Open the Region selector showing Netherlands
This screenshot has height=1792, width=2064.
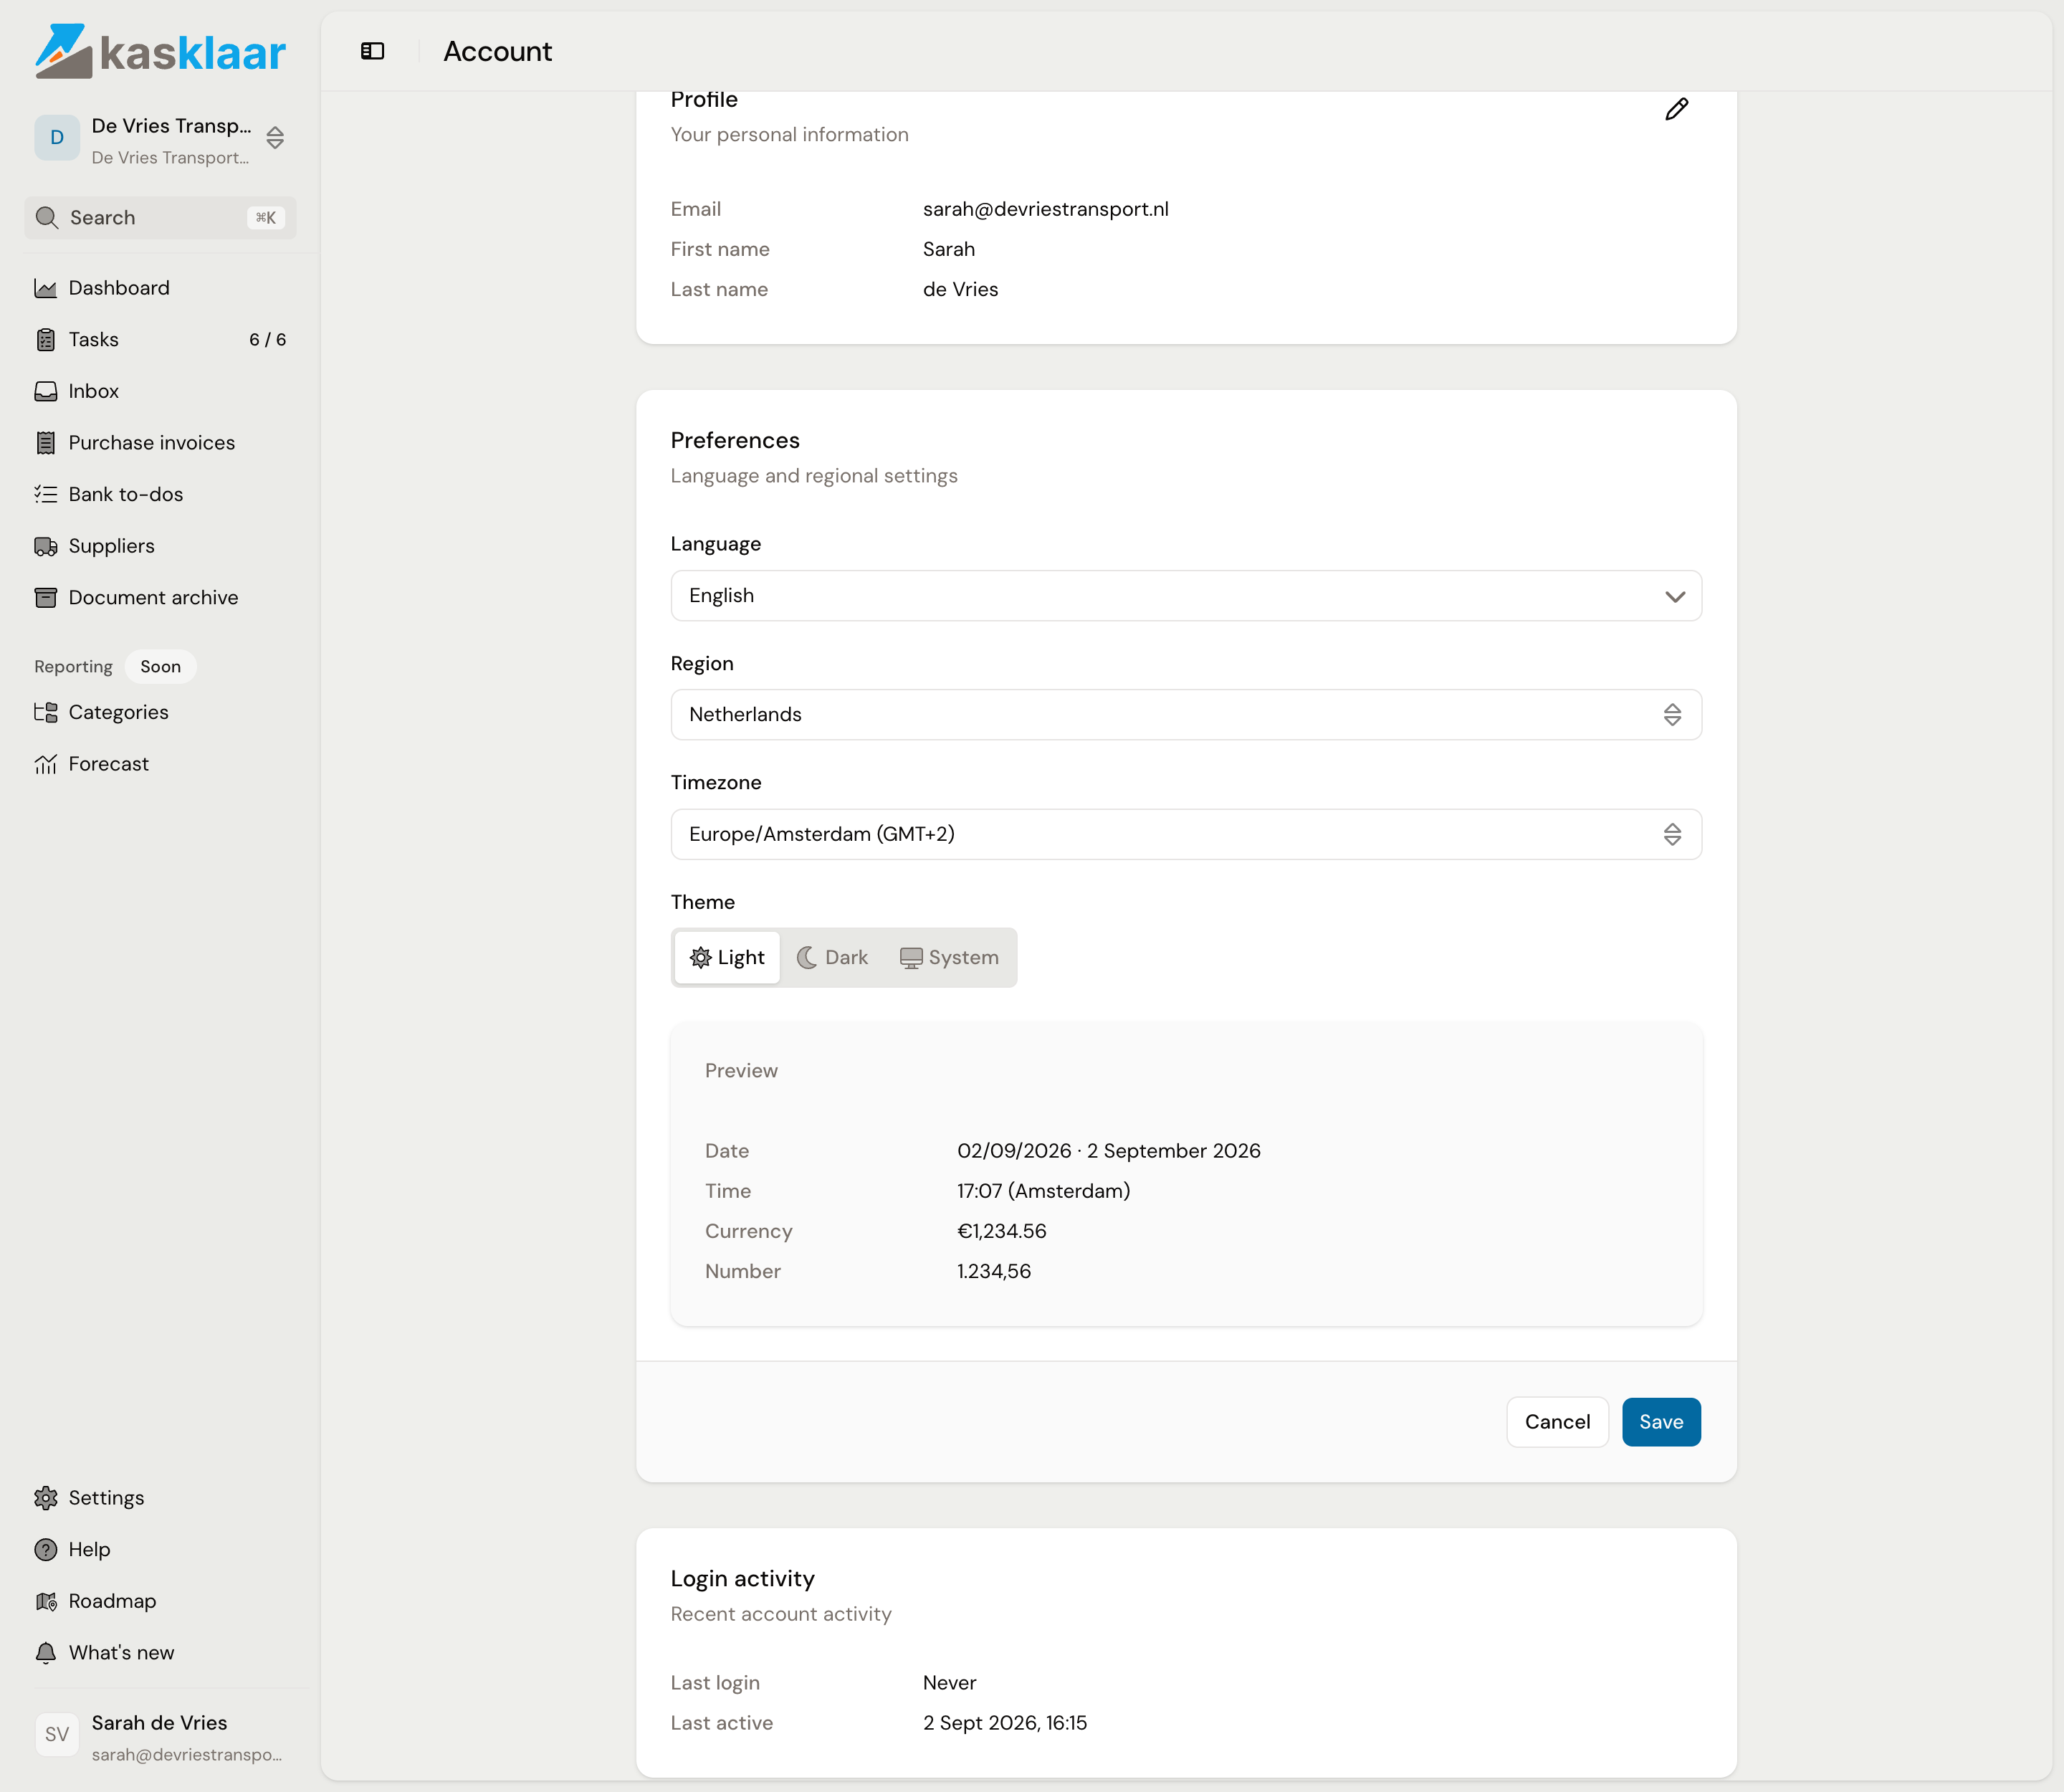(1186, 715)
